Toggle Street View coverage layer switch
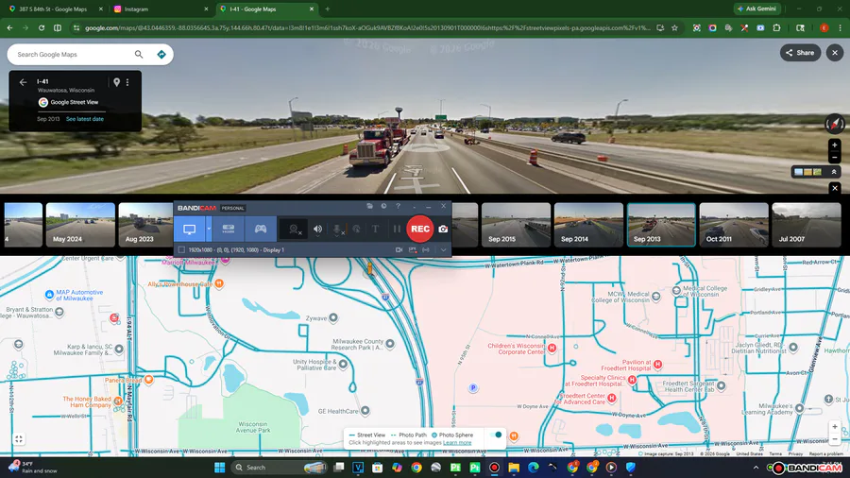Screen dimensions: 850x478 tap(496, 435)
